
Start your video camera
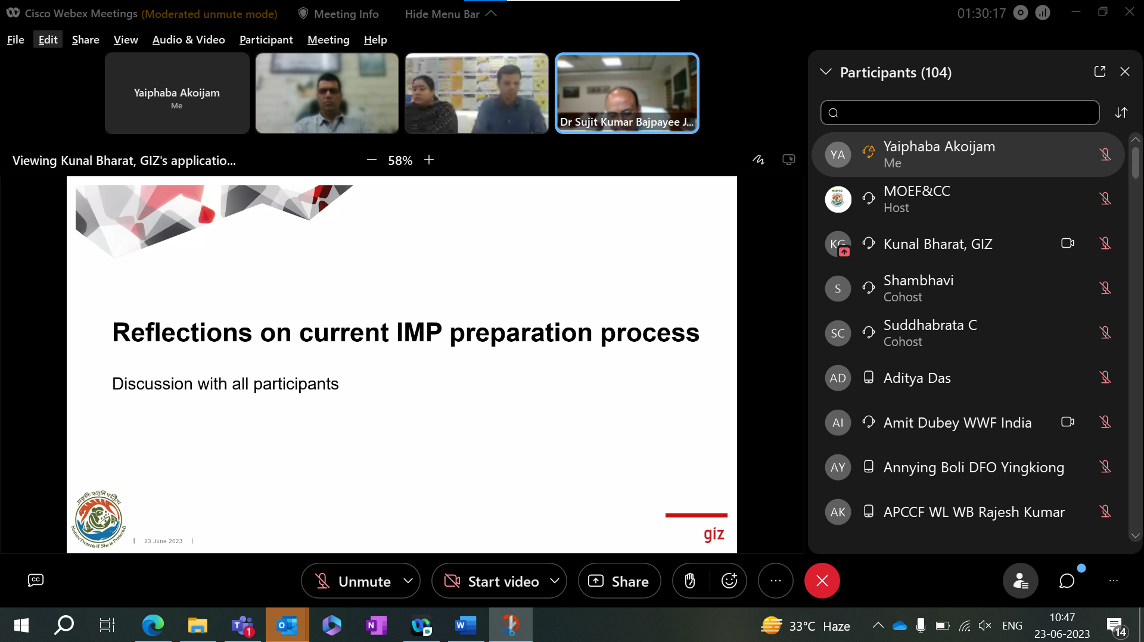click(492, 581)
